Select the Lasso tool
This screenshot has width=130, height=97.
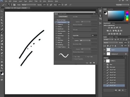click(2, 17)
